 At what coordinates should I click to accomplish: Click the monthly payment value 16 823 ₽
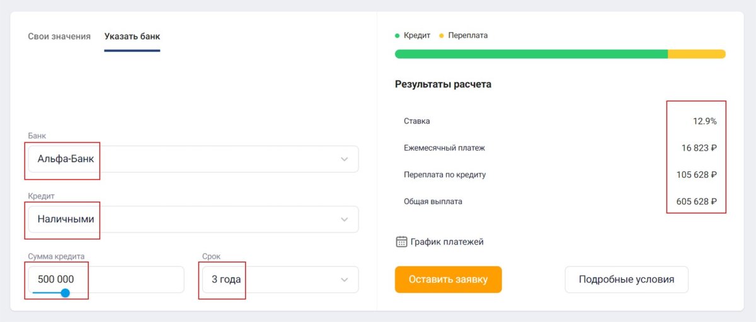pos(699,148)
